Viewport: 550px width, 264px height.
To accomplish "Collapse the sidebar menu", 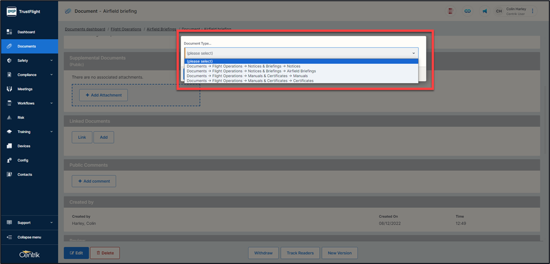I will 29,237.
